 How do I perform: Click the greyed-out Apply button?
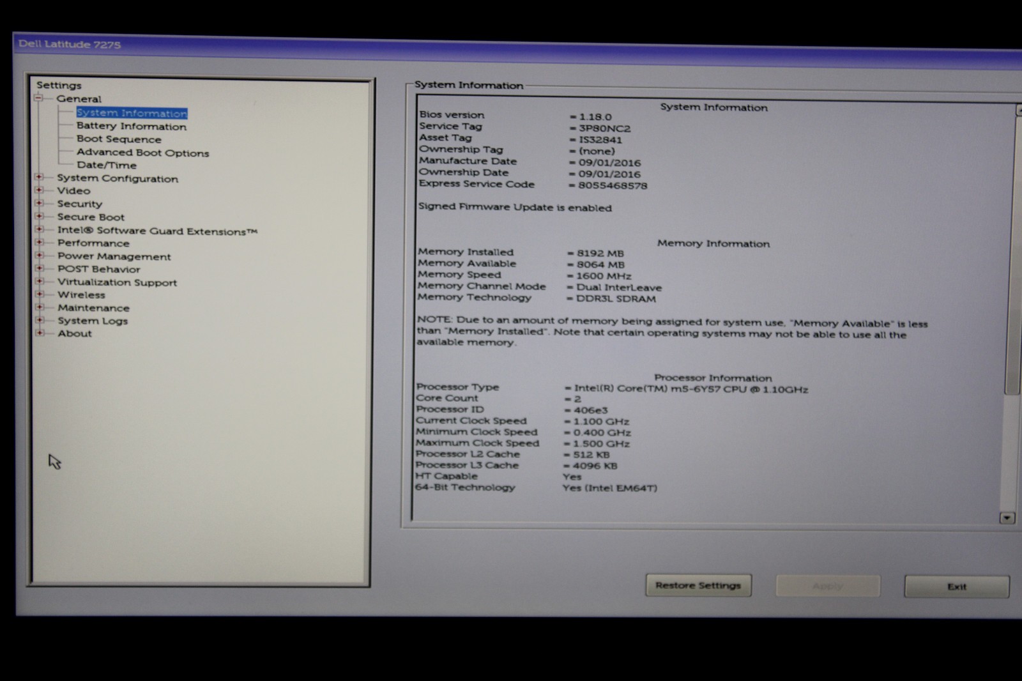828,586
